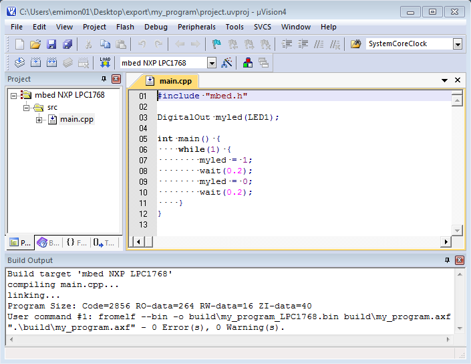Collapse the mbed NXP LPC1768 tree node
471x364 pixels.
point(15,95)
